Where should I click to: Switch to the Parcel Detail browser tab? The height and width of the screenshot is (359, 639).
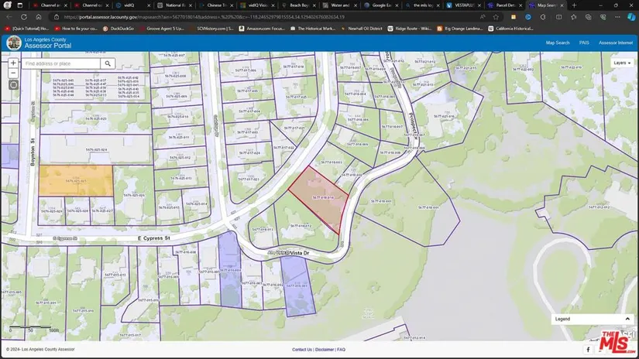501,5
